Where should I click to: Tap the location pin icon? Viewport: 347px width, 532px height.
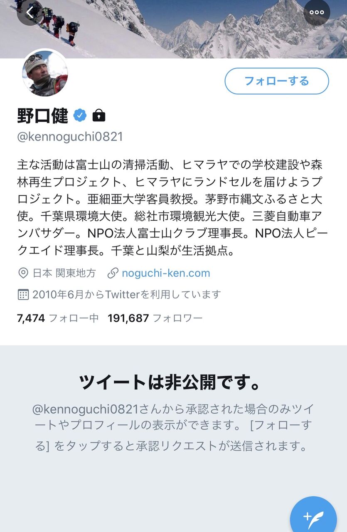(x=23, y=273)
